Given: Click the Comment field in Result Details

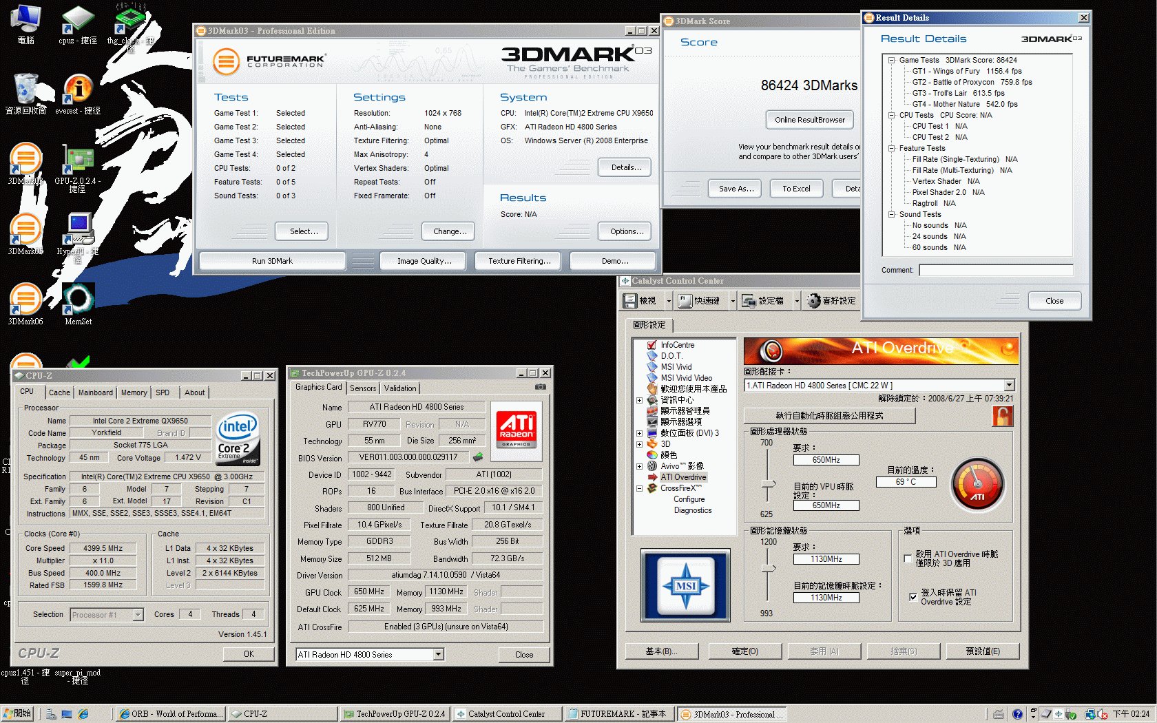Looking at the screenshot, I should pyautogui.click(x=995, y=270).
